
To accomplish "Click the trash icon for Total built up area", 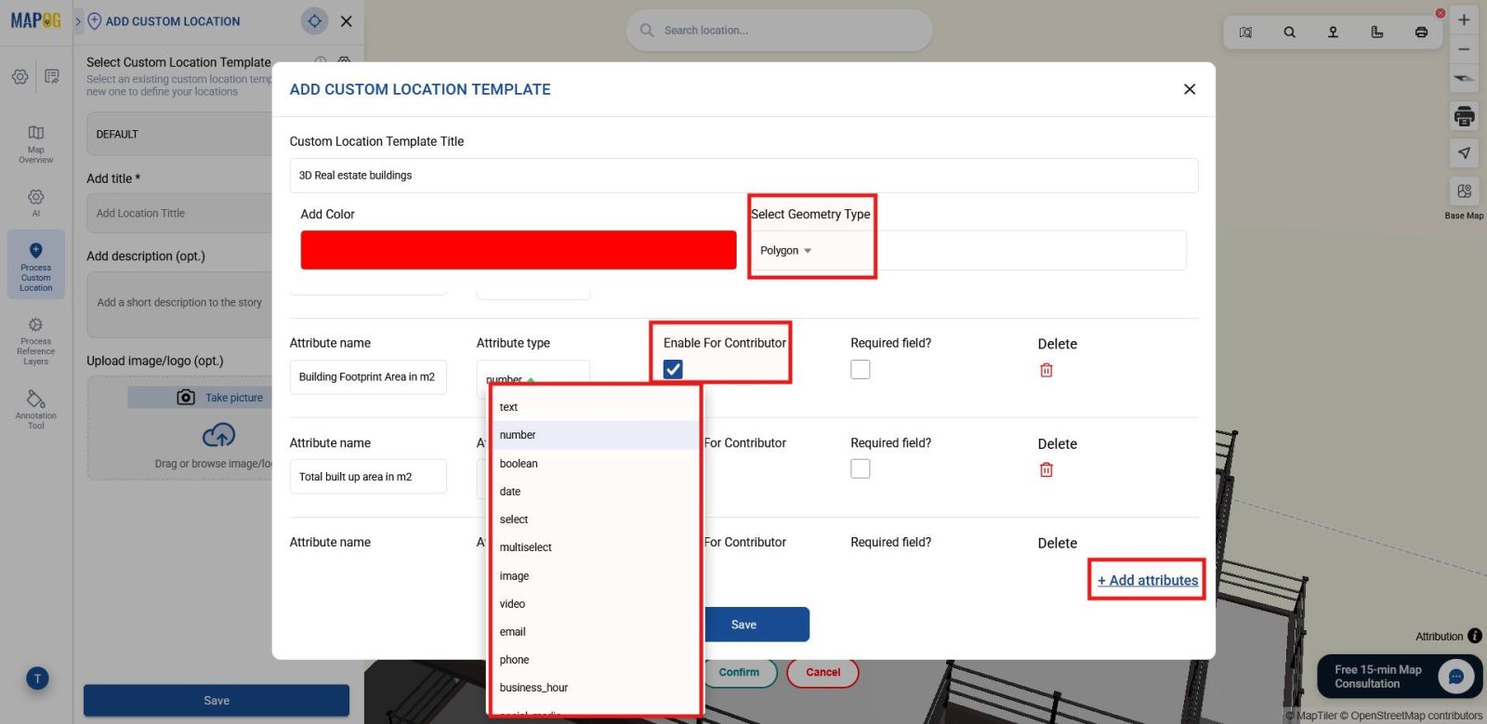I will point(1046,469).
